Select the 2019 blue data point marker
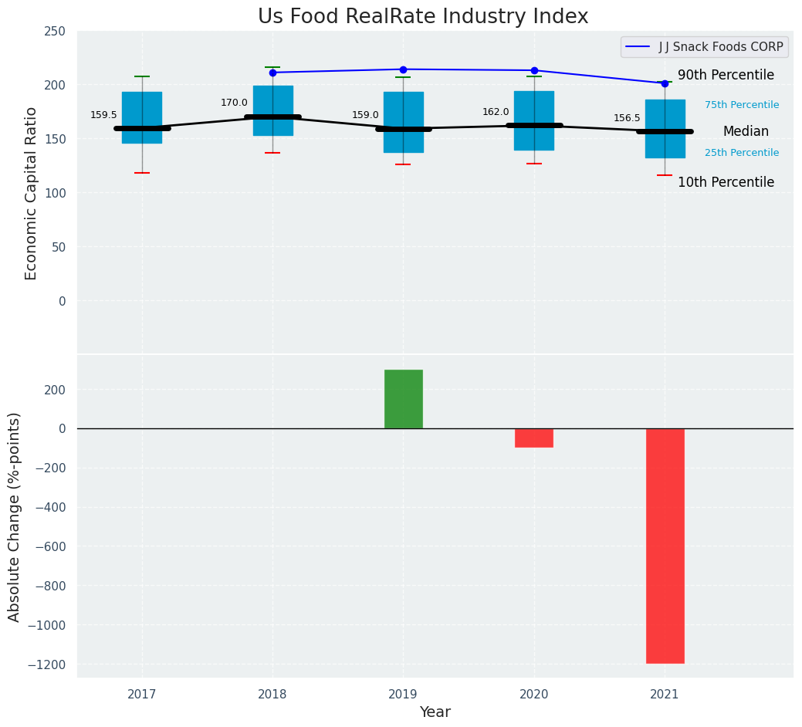The image size is (802, 727). (403, 69)
